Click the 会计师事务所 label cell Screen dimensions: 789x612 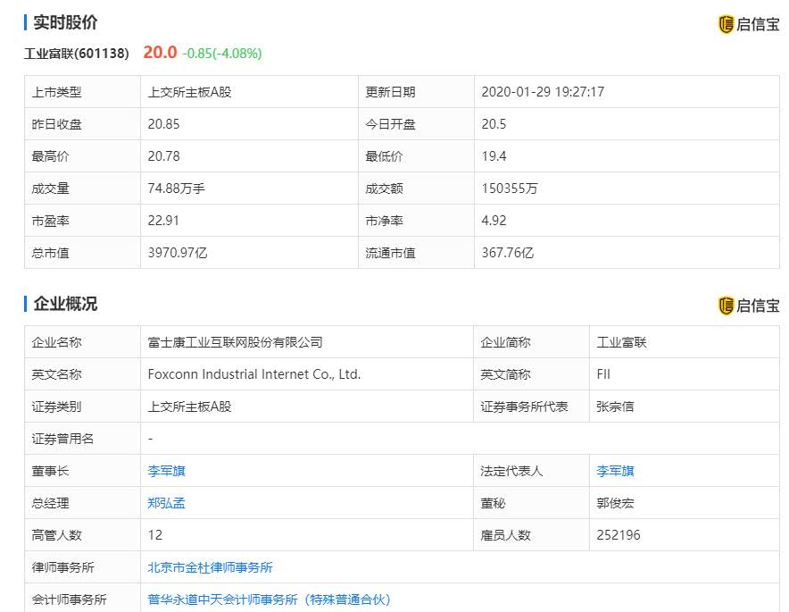click(x=82, y=599)
